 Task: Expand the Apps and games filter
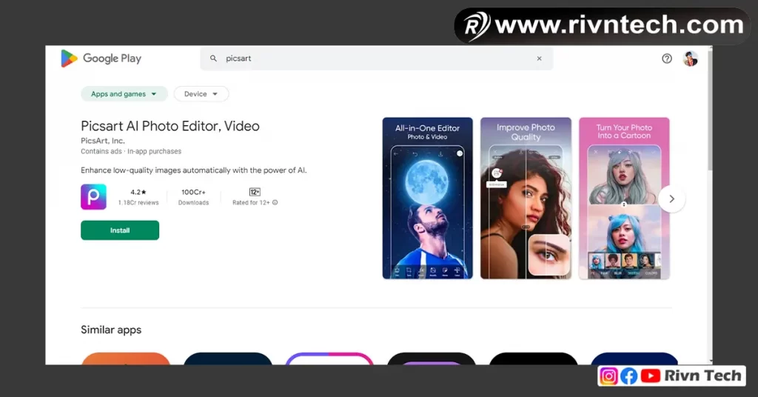click(124, 94)
